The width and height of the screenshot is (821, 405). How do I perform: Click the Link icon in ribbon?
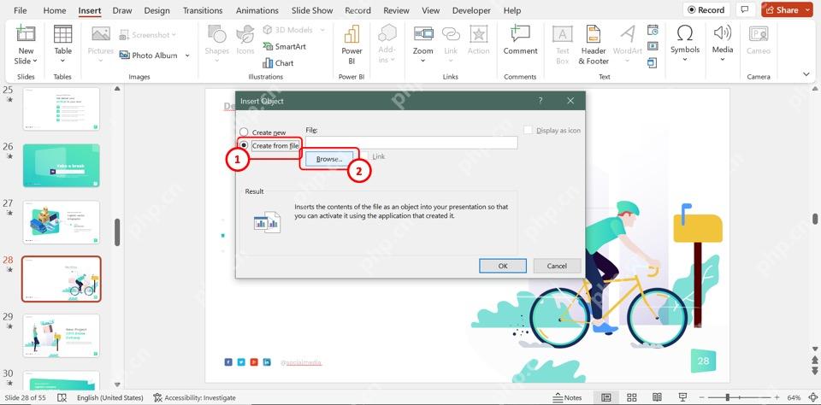[x=451, y=34]
